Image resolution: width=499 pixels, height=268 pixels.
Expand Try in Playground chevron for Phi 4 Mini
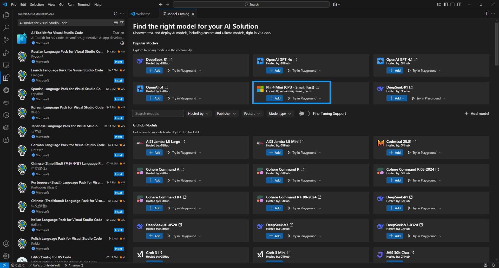(320, 98)
